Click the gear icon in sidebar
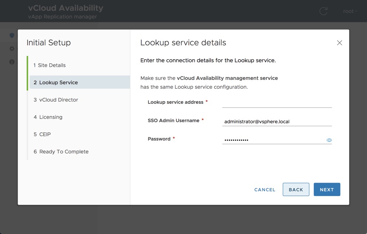367x234 pixels. point(12,49)
